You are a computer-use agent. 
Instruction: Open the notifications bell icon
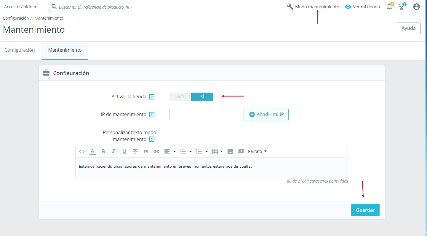pos(389,7)
